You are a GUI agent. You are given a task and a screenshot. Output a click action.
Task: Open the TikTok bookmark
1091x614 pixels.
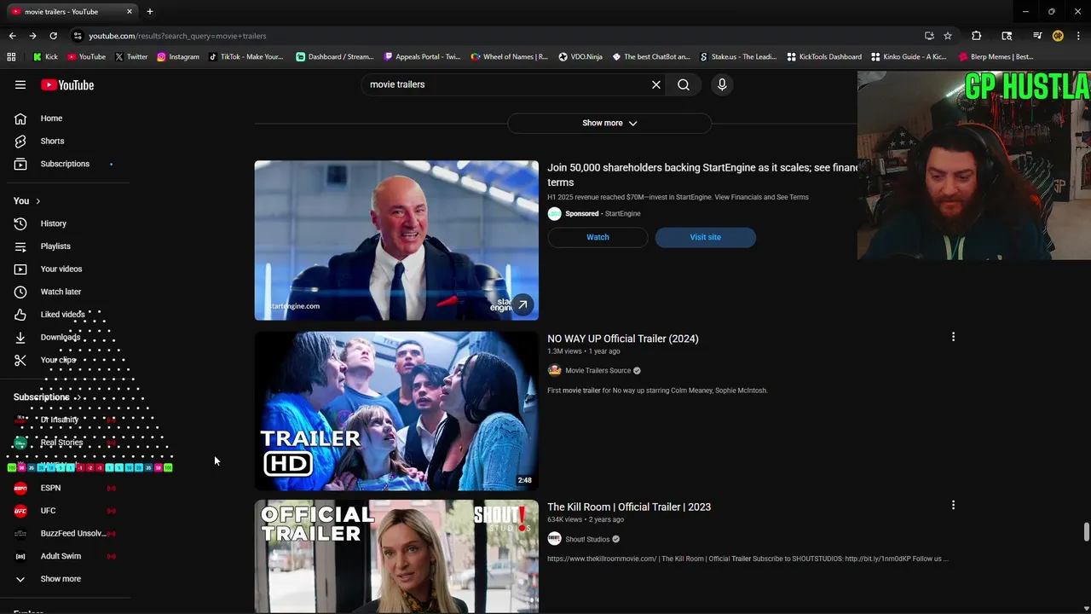pyautogui.click(x=245, y=57)
